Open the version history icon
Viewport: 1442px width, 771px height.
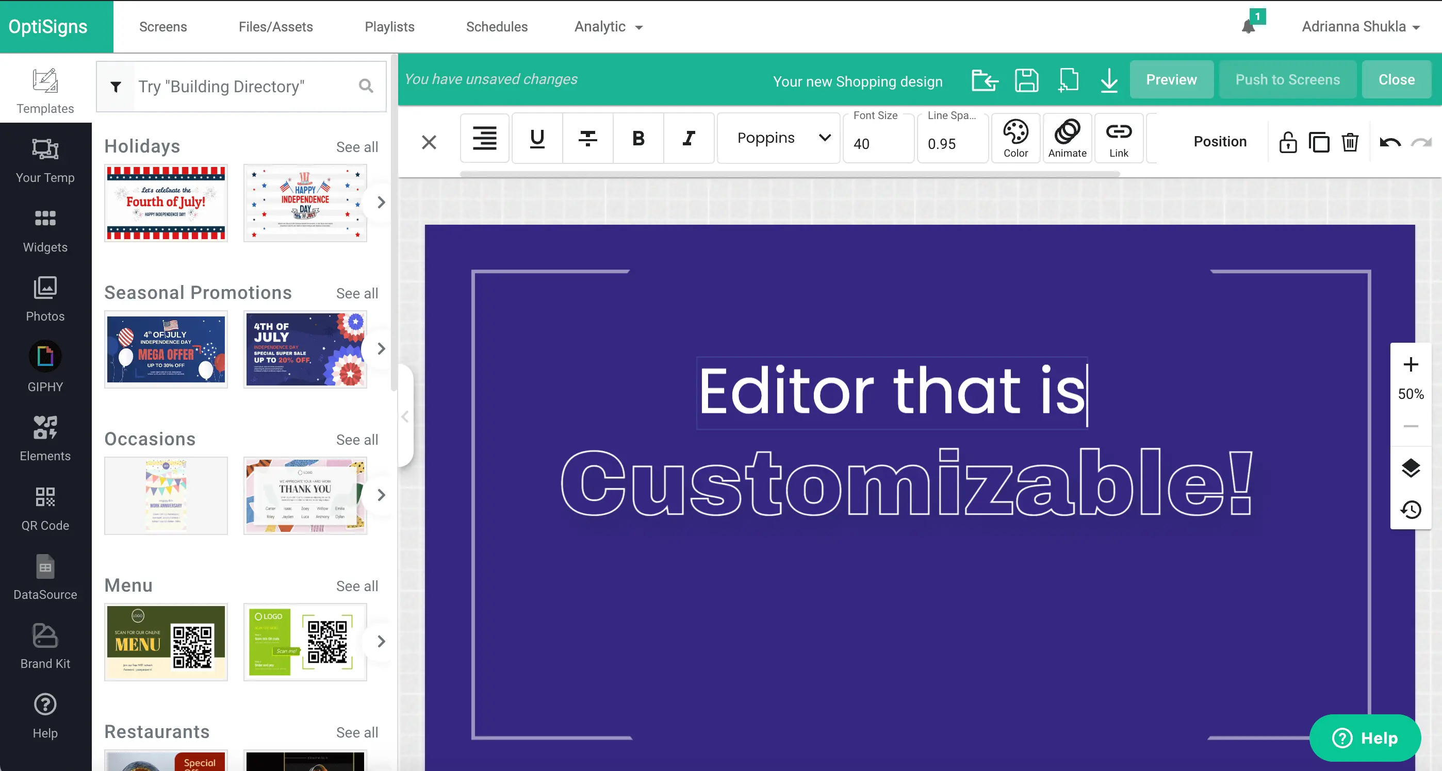coord(1410,509)
